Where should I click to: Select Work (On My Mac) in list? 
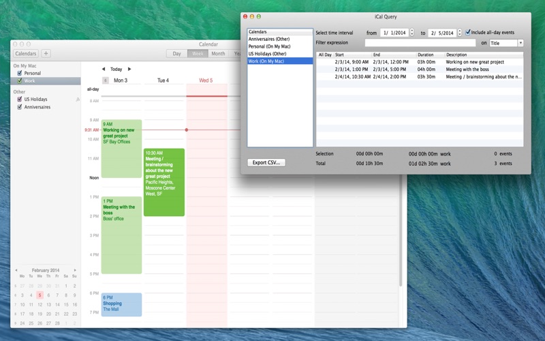pos(280,61)
